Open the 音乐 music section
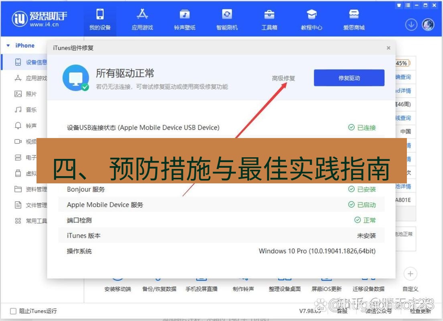 pyautogui.click(x=30, y=109)
